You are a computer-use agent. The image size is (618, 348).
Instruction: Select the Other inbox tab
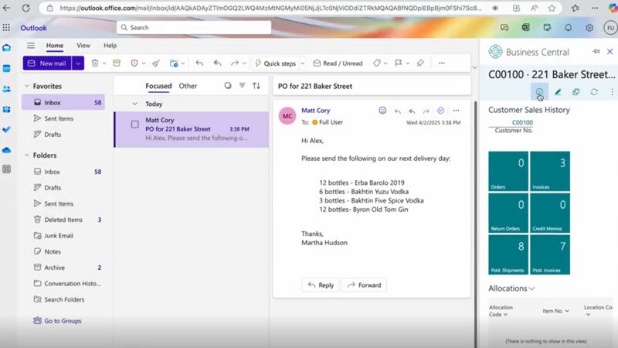[188, 86]
